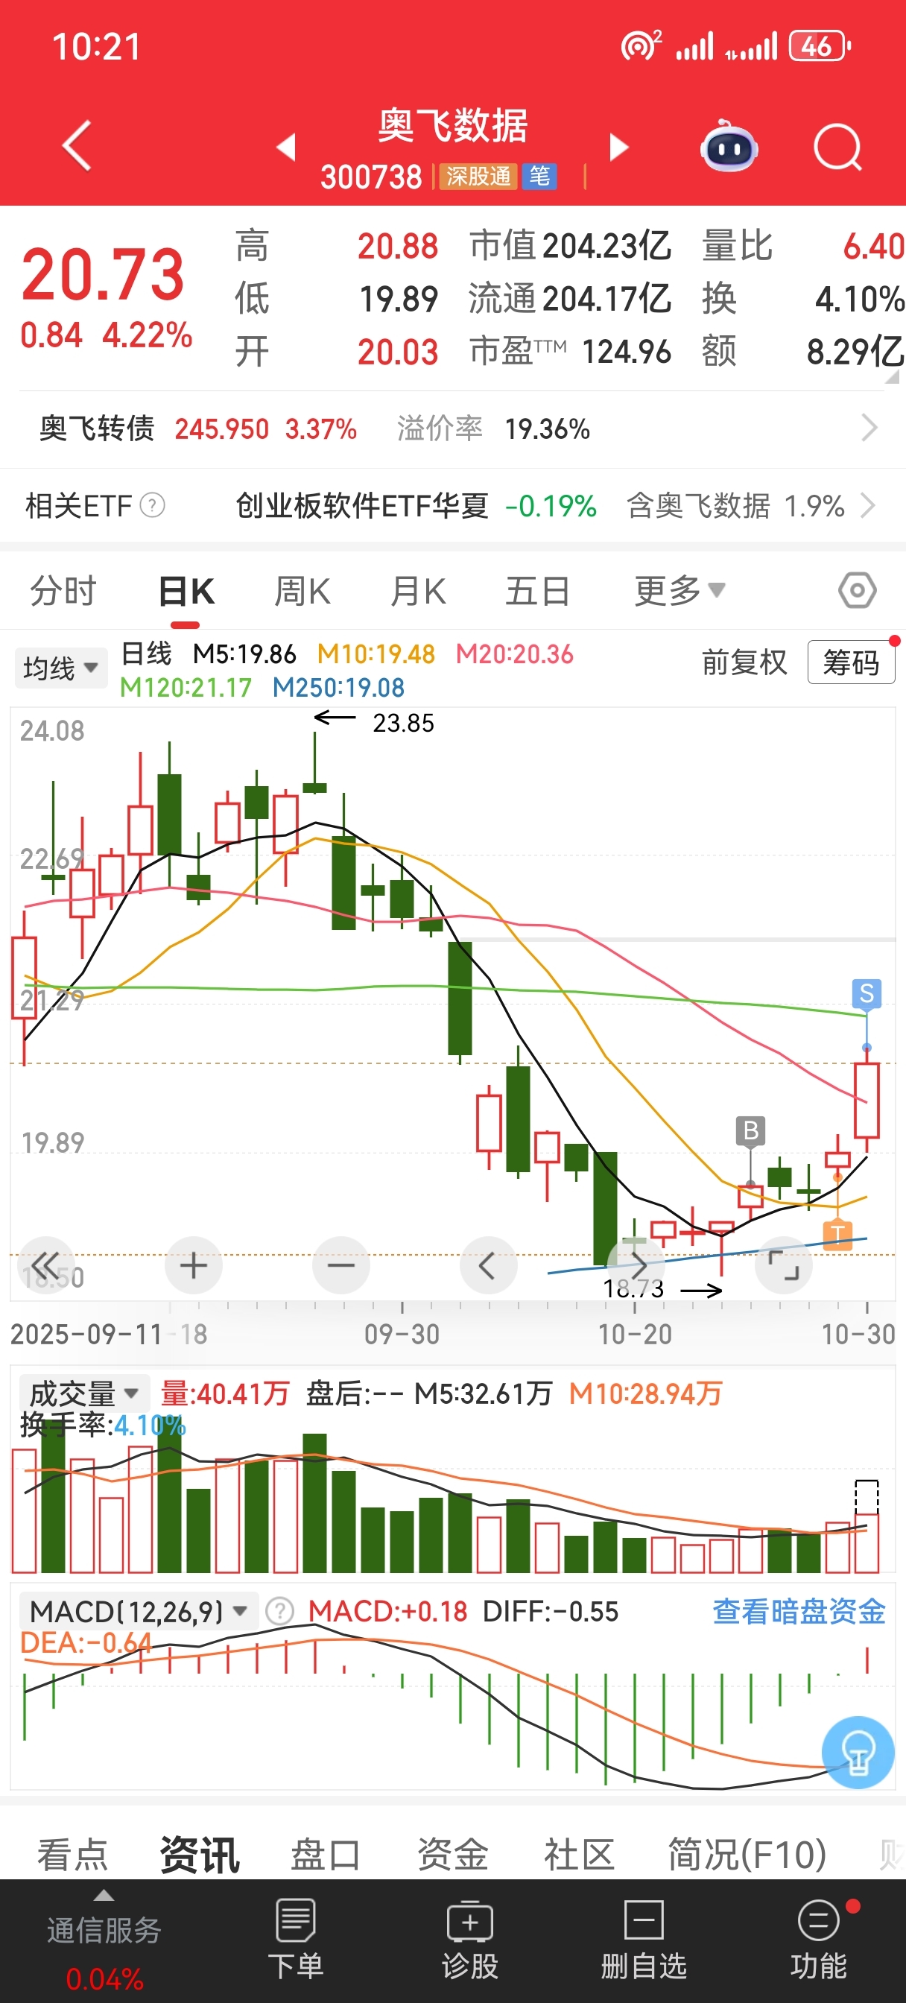Tap the fullscreen expand chart icon
The image size is (906, 2003).
coord(784,1266)
